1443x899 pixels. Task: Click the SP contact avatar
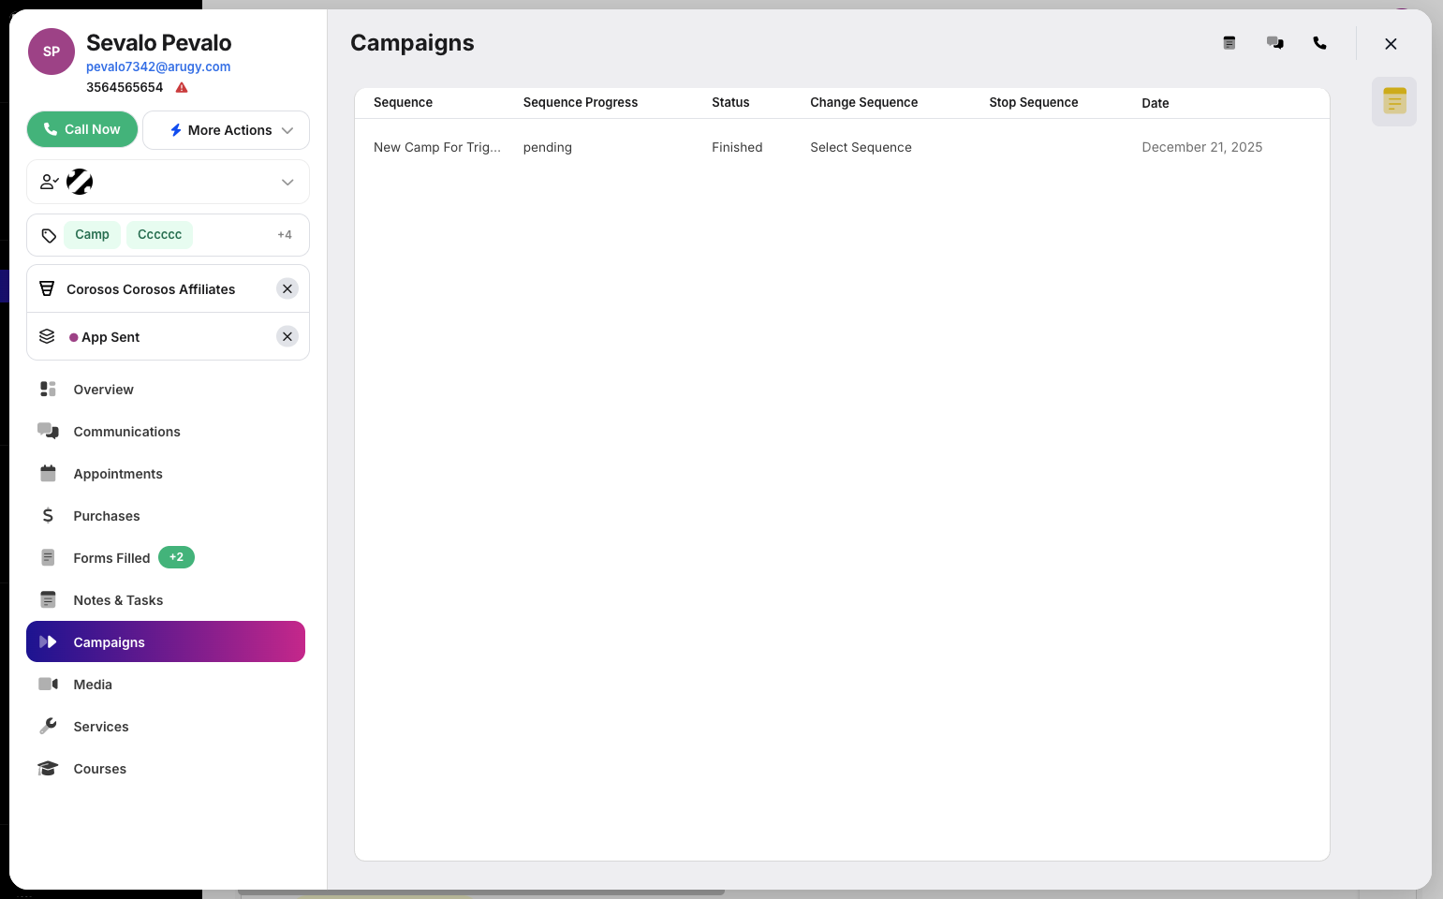coord(52,52)
